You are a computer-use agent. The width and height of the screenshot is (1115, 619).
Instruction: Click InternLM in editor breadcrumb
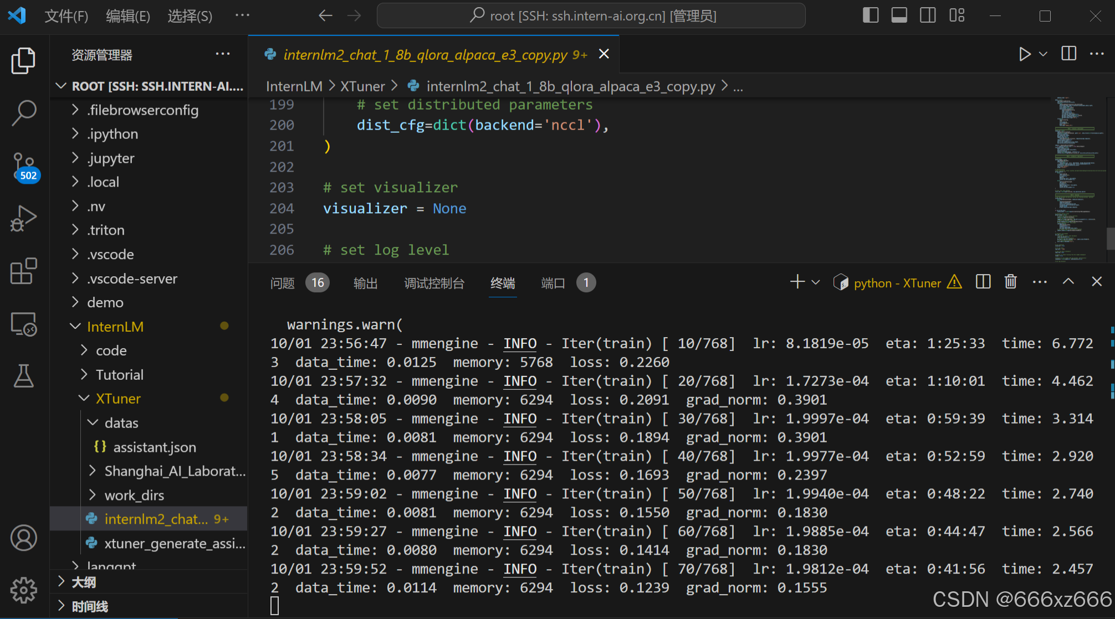click(x=294, y=86)
